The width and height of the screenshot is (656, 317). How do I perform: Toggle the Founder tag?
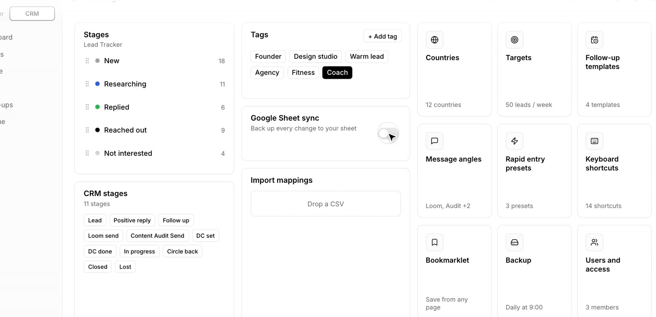pos(268,57)
